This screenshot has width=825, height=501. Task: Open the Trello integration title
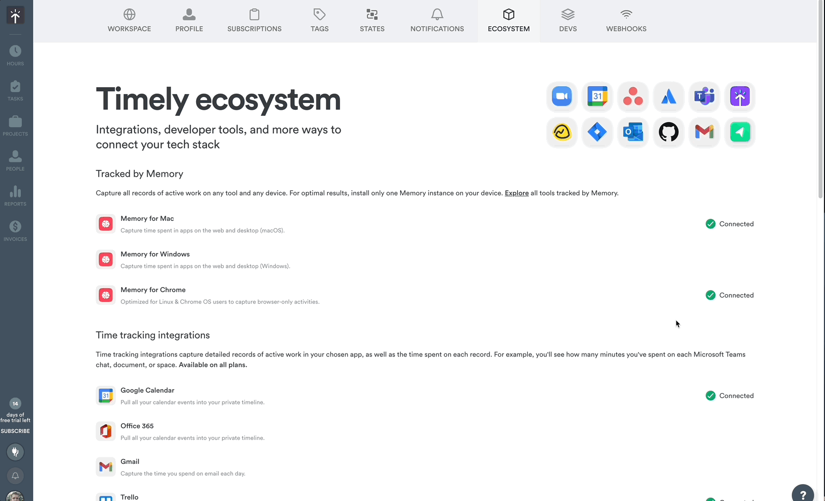click(x=129, y=497)
